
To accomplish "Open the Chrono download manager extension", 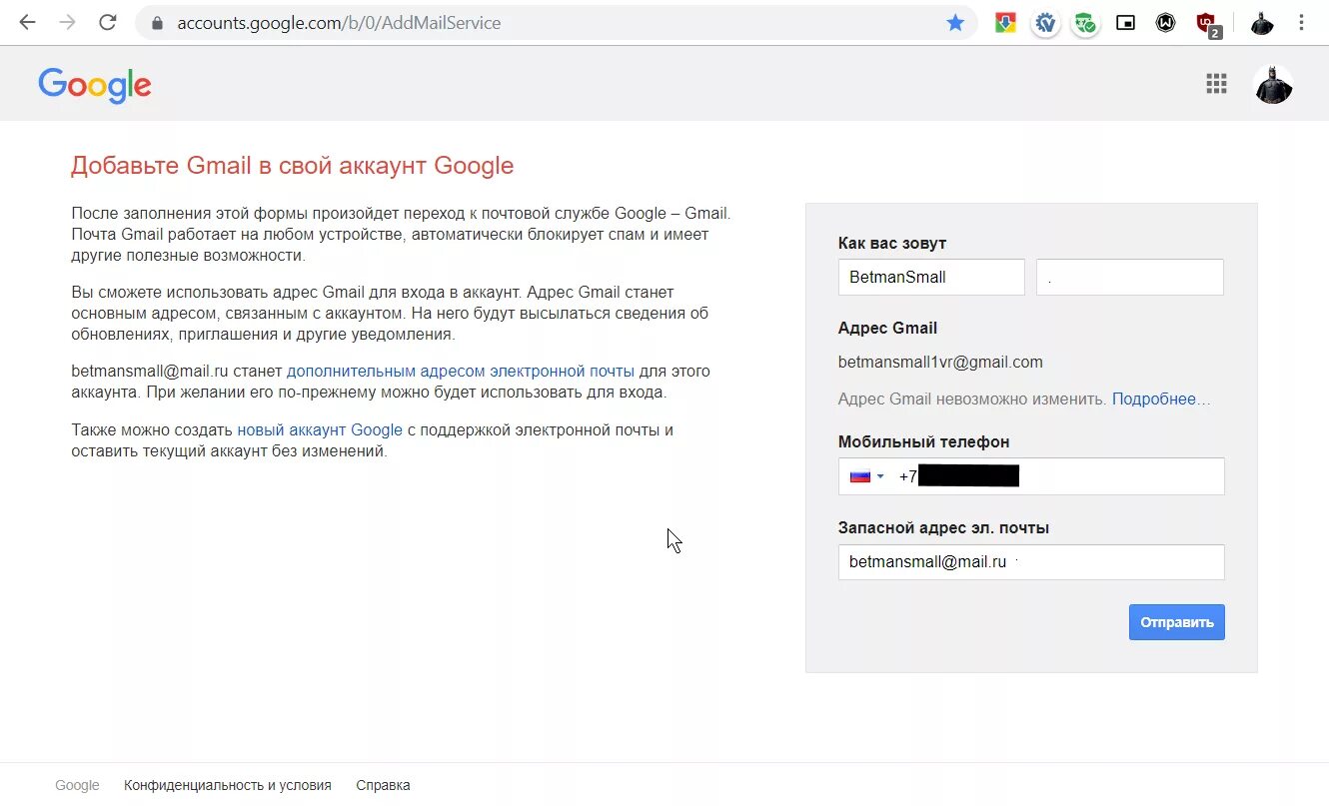I will [x=1006, y=22].
